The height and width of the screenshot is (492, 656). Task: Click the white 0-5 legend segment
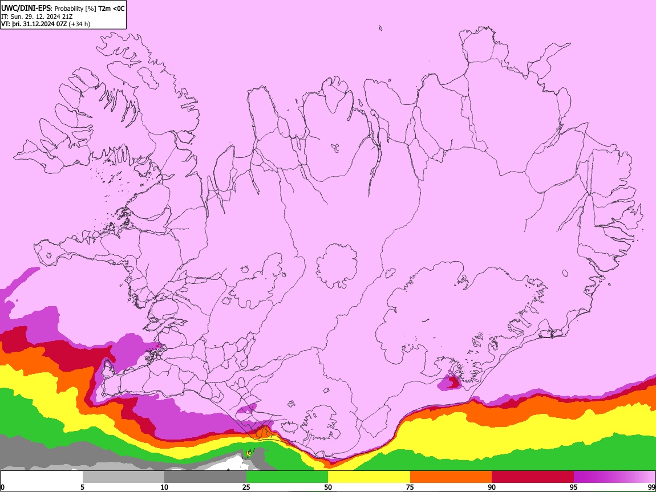coord(42,477)
